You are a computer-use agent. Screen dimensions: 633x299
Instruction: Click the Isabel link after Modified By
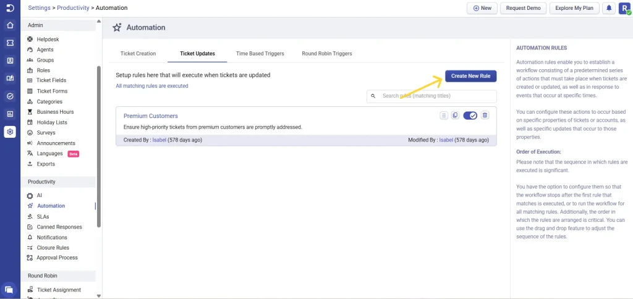[446, 140]
